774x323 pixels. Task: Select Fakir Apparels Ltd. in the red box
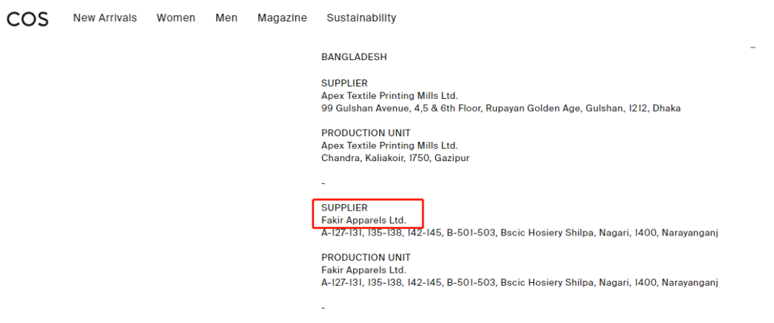click(363, 221)
